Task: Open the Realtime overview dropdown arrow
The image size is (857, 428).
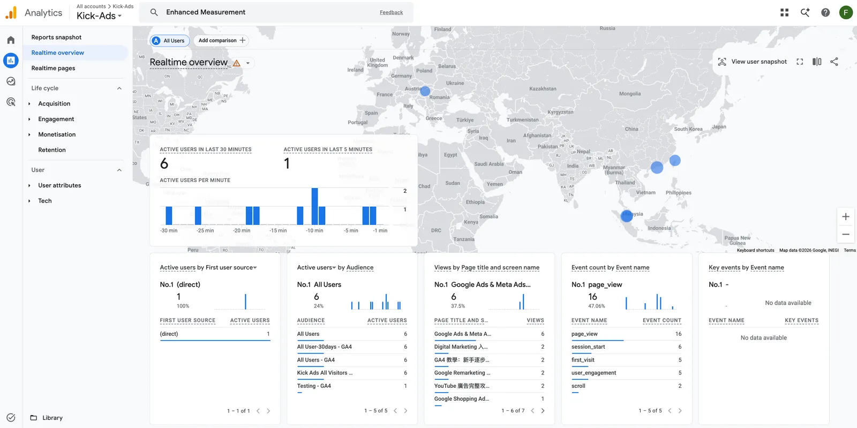Action: (x=247, y=63)
